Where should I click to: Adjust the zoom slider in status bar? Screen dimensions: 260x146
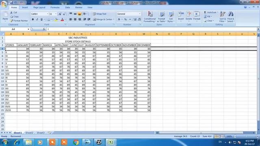pyautogui.click(x=246, y=136)
